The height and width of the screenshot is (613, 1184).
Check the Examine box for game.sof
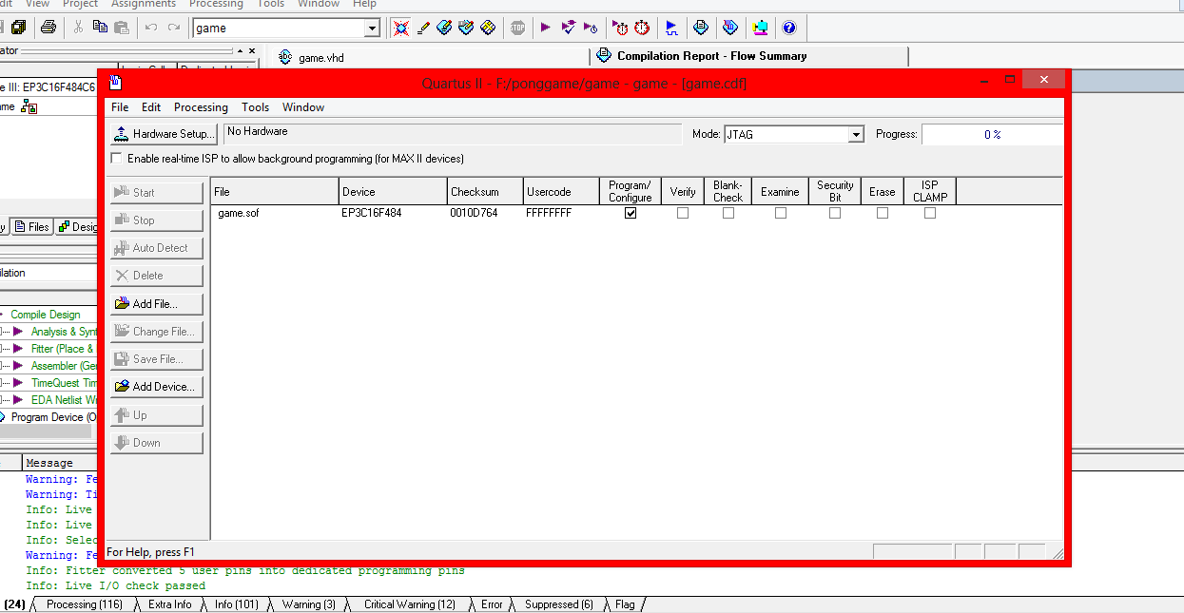pyautogui.click(x=781, y=213)
